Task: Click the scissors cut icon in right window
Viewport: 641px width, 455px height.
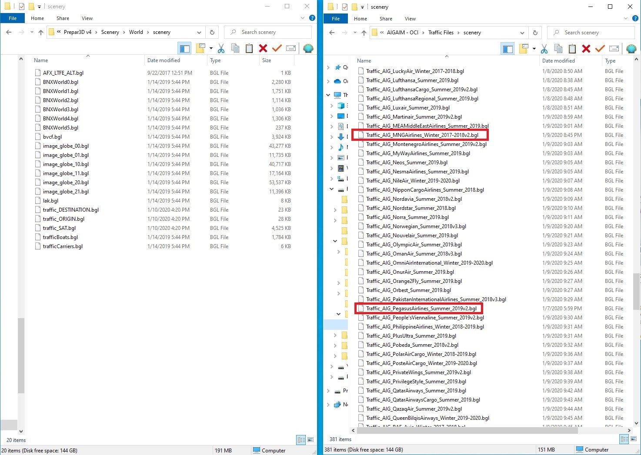Action: [544, 49]
